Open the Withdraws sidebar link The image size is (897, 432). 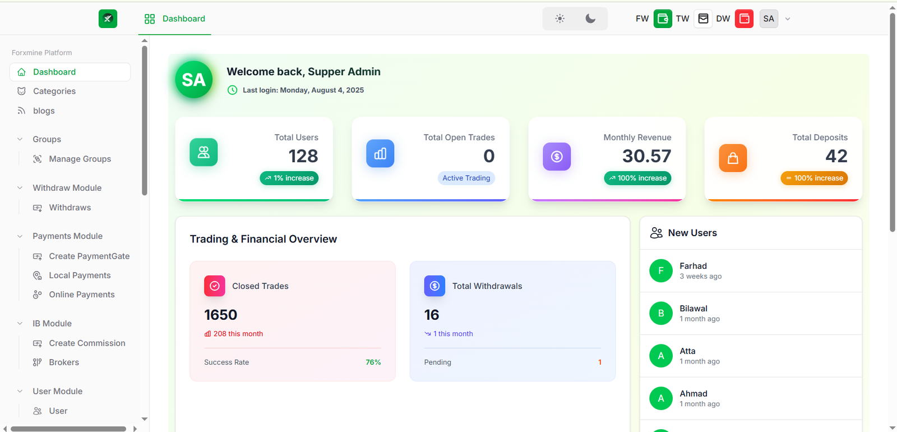coord(70,208)
